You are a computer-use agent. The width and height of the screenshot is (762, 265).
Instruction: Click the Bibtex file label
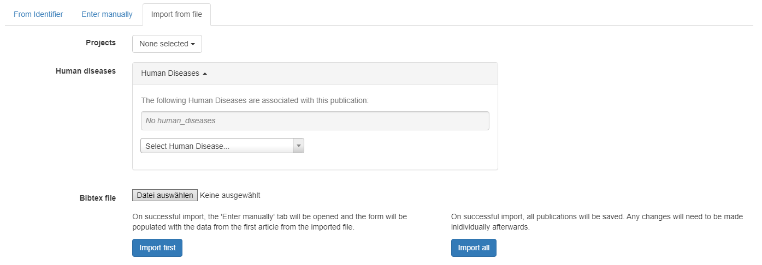(x=97, y=198)
